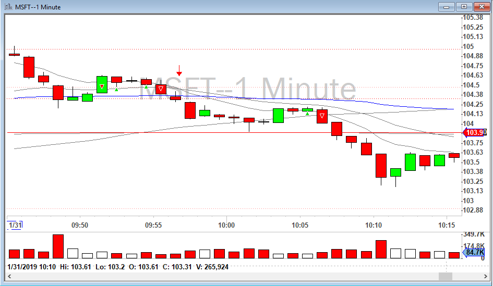The image size is (493, 286).
Task: Click the green up-triangle below the 09:52 candle
Action: pos(116,90)
